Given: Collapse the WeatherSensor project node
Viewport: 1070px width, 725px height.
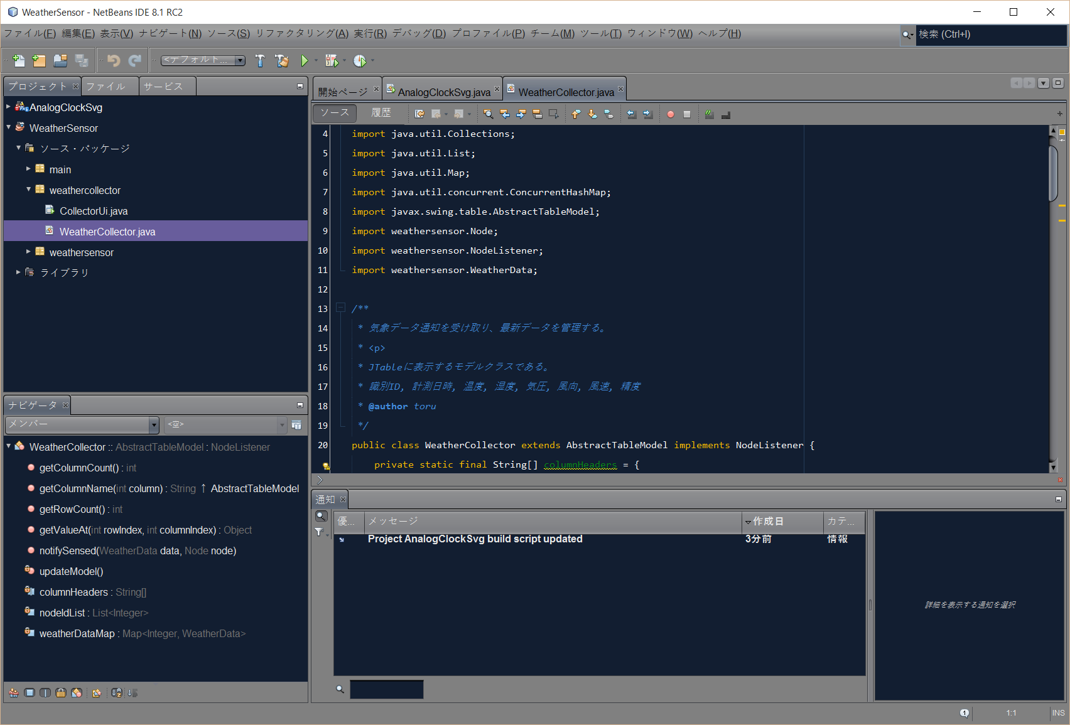Looking at the screenshot, I should pos(9,127).
